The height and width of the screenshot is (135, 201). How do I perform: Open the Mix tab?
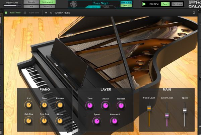click(x=31, y=6)
